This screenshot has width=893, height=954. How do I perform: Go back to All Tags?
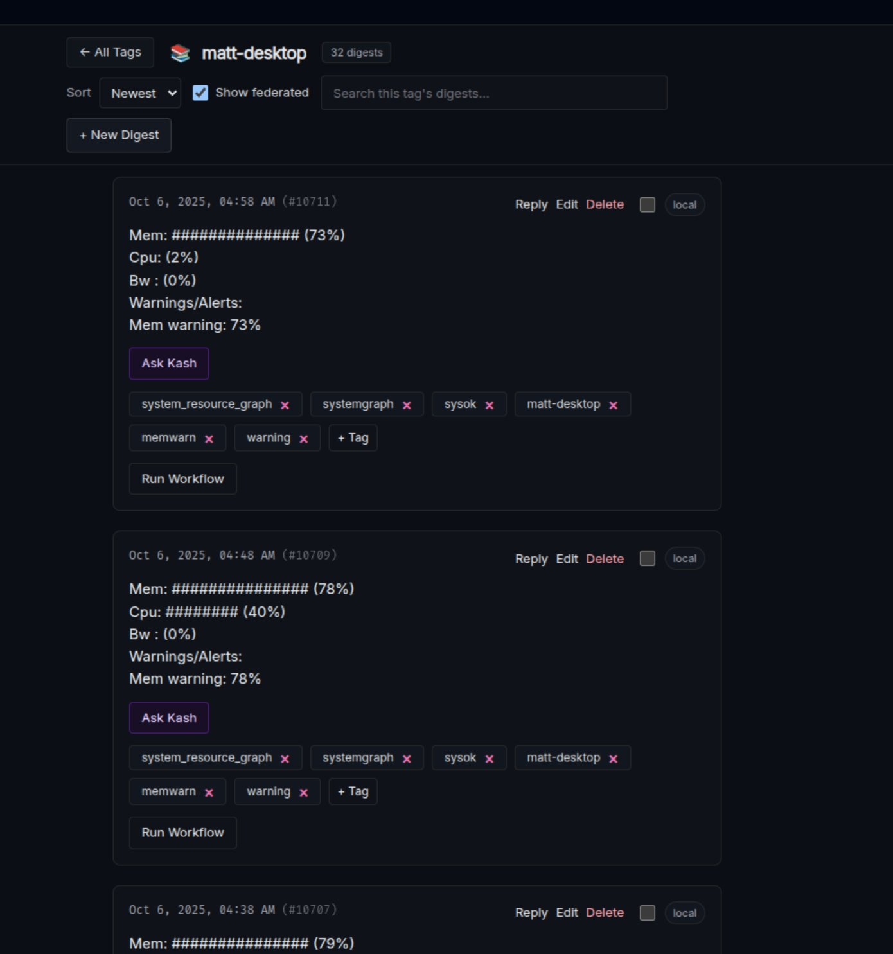click(110, 53)
